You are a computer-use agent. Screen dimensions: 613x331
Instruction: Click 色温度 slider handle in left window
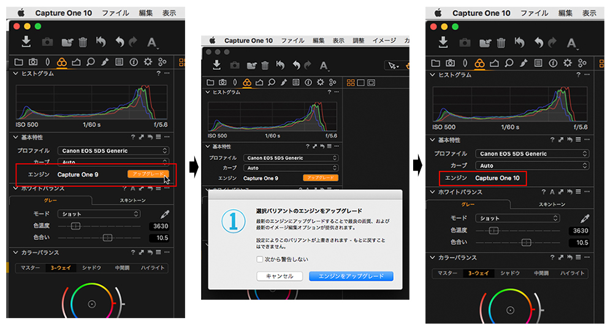tap(75, 226)
